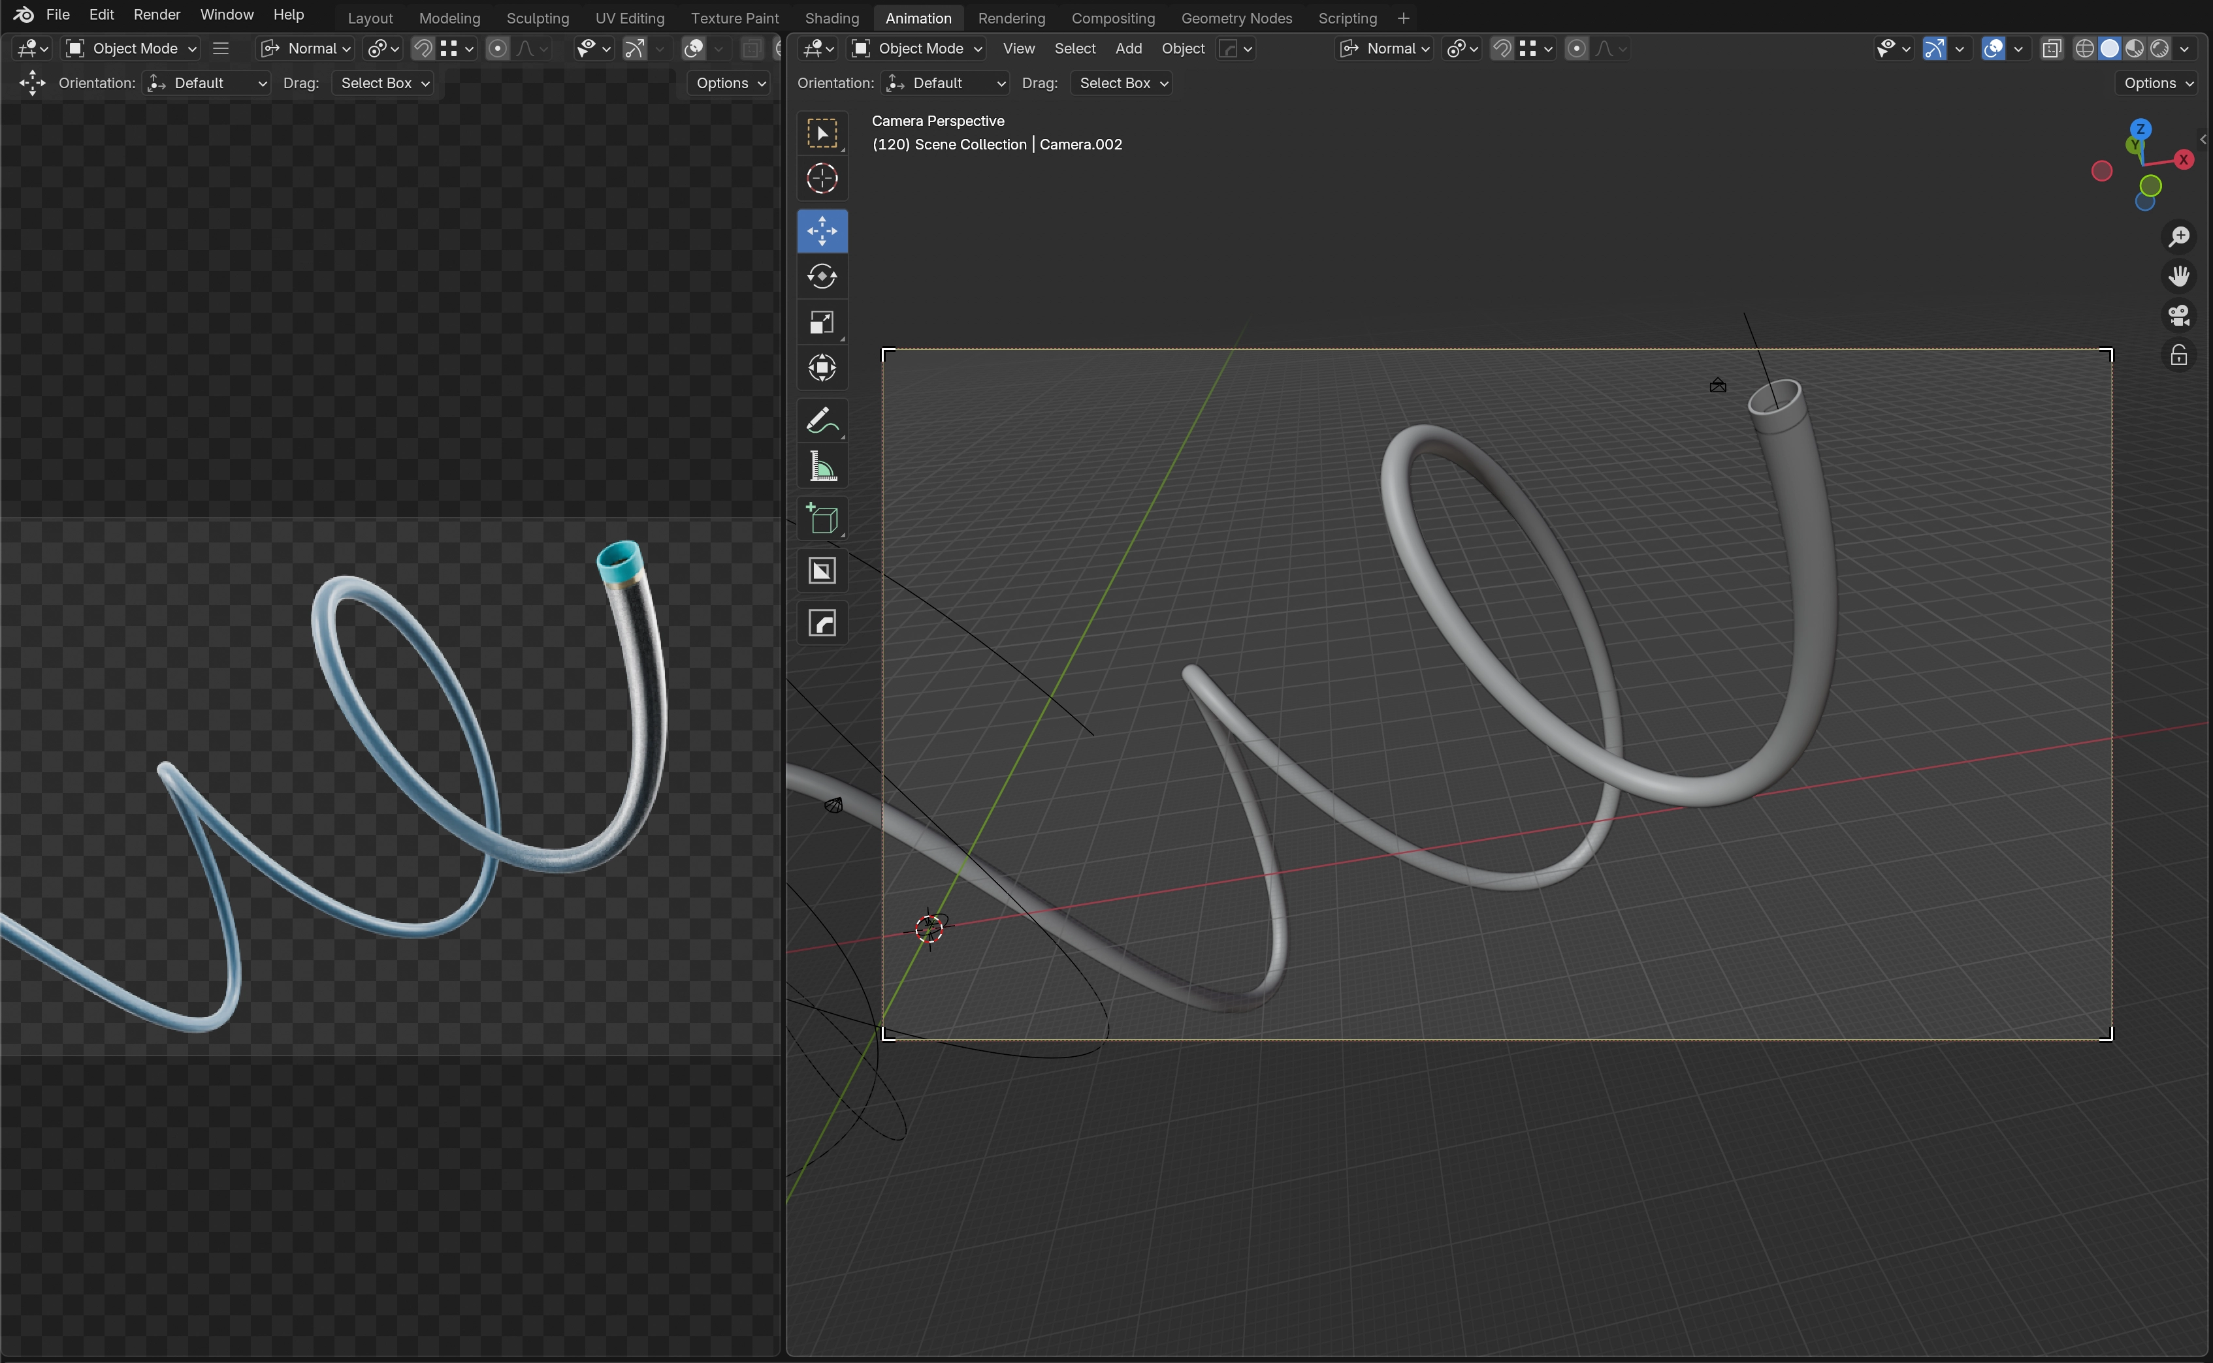Open right viewport Object Mode dropdown
The image size is (2213, 1363).
(918, 49)
